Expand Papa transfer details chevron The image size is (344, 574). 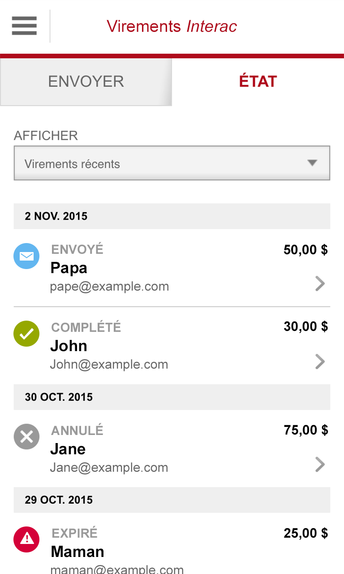[320, 283]
